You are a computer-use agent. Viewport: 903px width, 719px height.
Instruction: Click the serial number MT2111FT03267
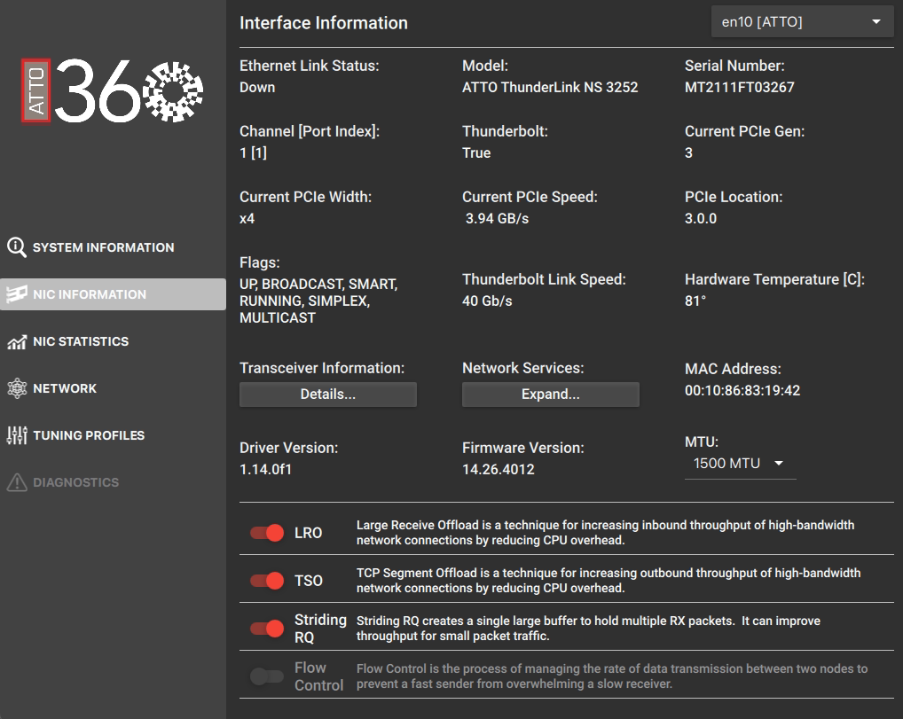[x=740, y=88]
